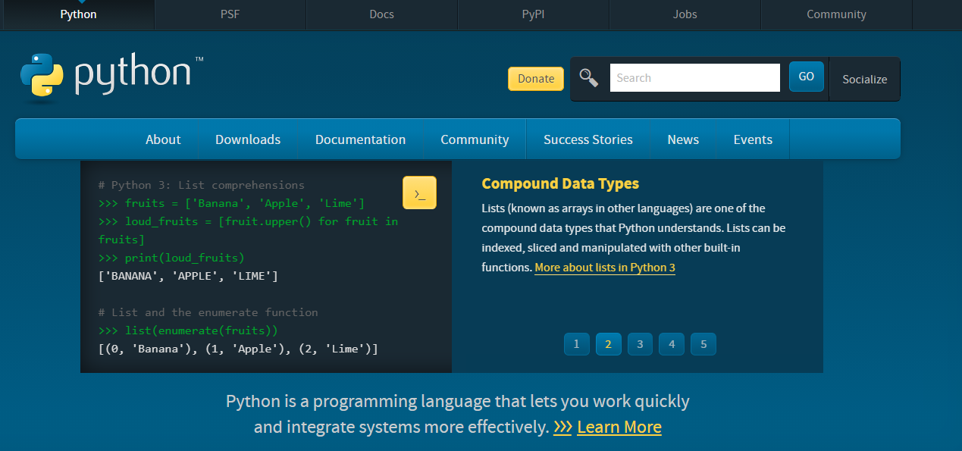
Task: Click the yellow Donate button
Action: (x=535, y=79)
